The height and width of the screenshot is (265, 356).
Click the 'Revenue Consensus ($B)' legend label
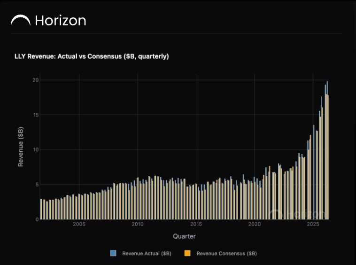click(x=226, y=253)
